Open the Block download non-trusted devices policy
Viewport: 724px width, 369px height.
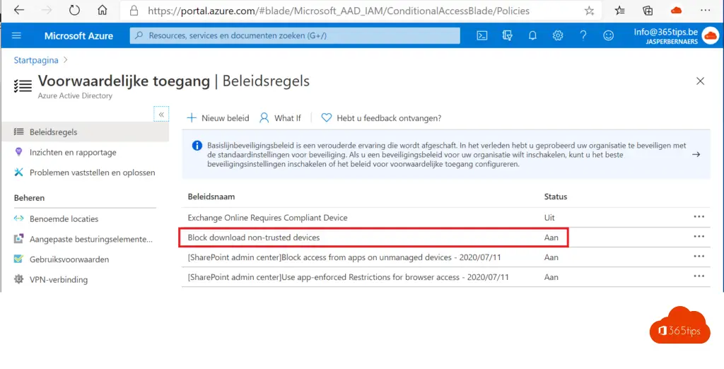(254, 238)
